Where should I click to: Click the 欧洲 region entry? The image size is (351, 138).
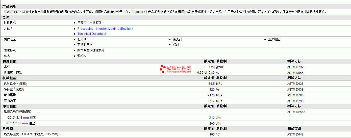click(x=176, y=44)
